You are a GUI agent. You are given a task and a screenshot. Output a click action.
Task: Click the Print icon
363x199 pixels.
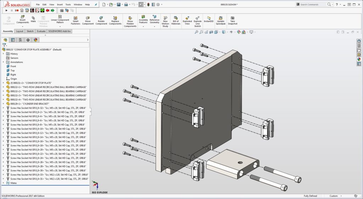[x=126, y=4]
